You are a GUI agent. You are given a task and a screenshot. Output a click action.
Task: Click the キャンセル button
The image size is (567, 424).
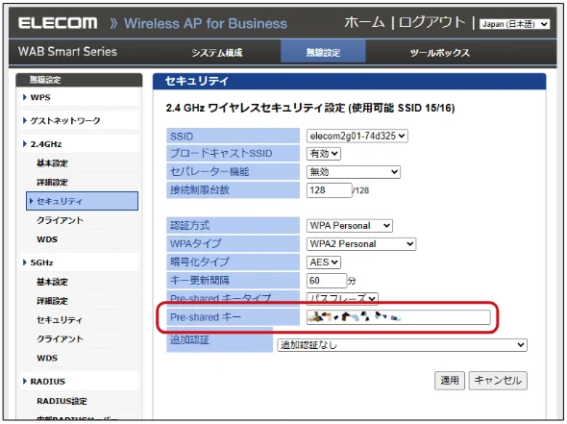click(498, 380)
